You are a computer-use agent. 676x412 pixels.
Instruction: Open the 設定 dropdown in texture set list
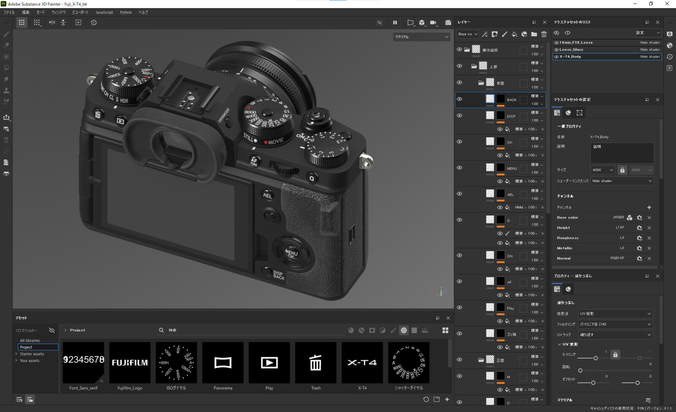click(648, 33)
